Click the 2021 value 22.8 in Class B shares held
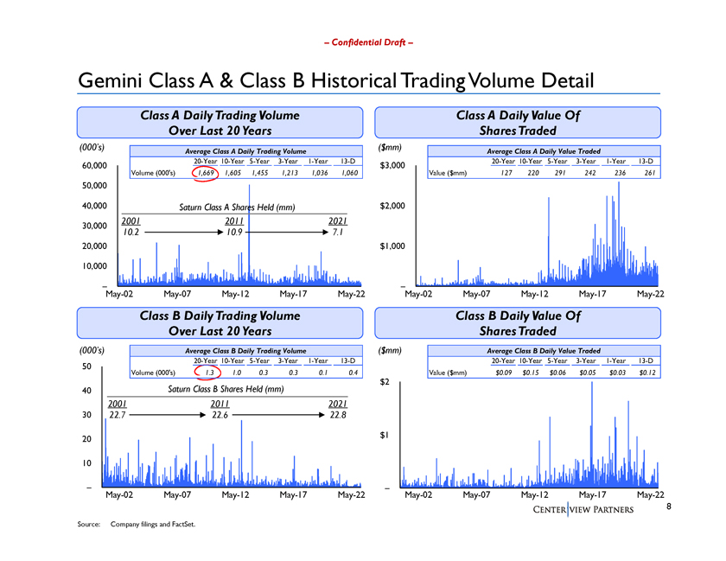Screen dimensions: 726x561 click(338, 415)
